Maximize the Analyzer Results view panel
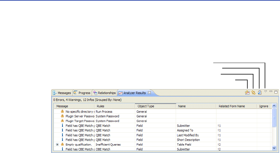This screenshot has height=153, width=280. (x=276, y=92)
